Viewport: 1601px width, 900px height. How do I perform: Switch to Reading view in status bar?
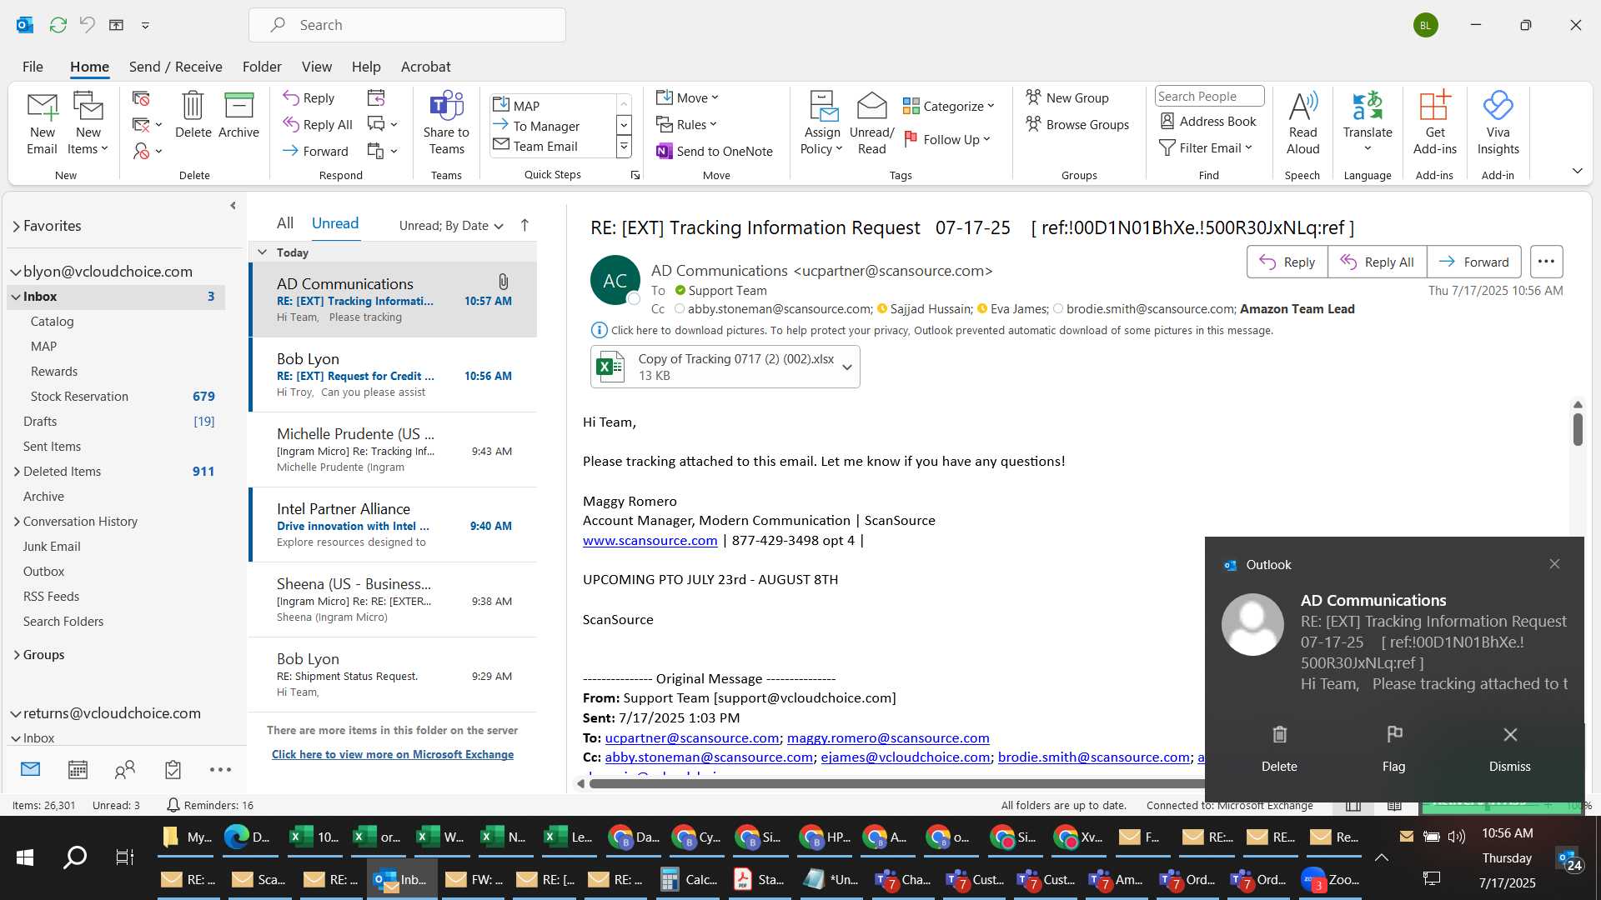click(1394, 806)
